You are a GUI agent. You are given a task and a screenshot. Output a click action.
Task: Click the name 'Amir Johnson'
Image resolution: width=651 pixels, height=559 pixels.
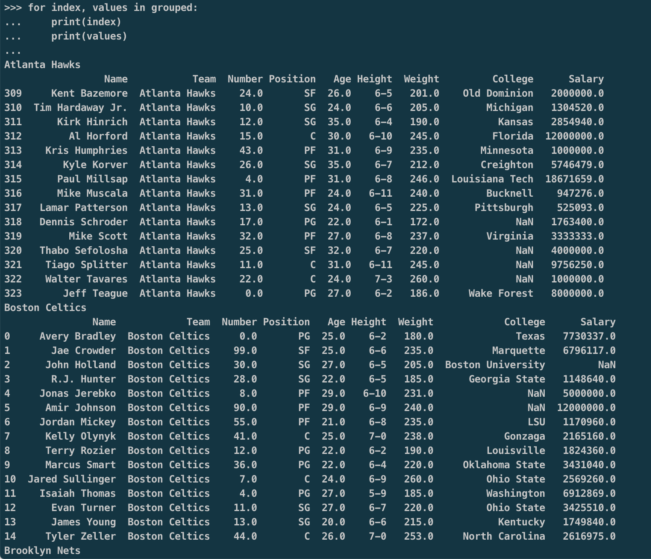point(81,408)
